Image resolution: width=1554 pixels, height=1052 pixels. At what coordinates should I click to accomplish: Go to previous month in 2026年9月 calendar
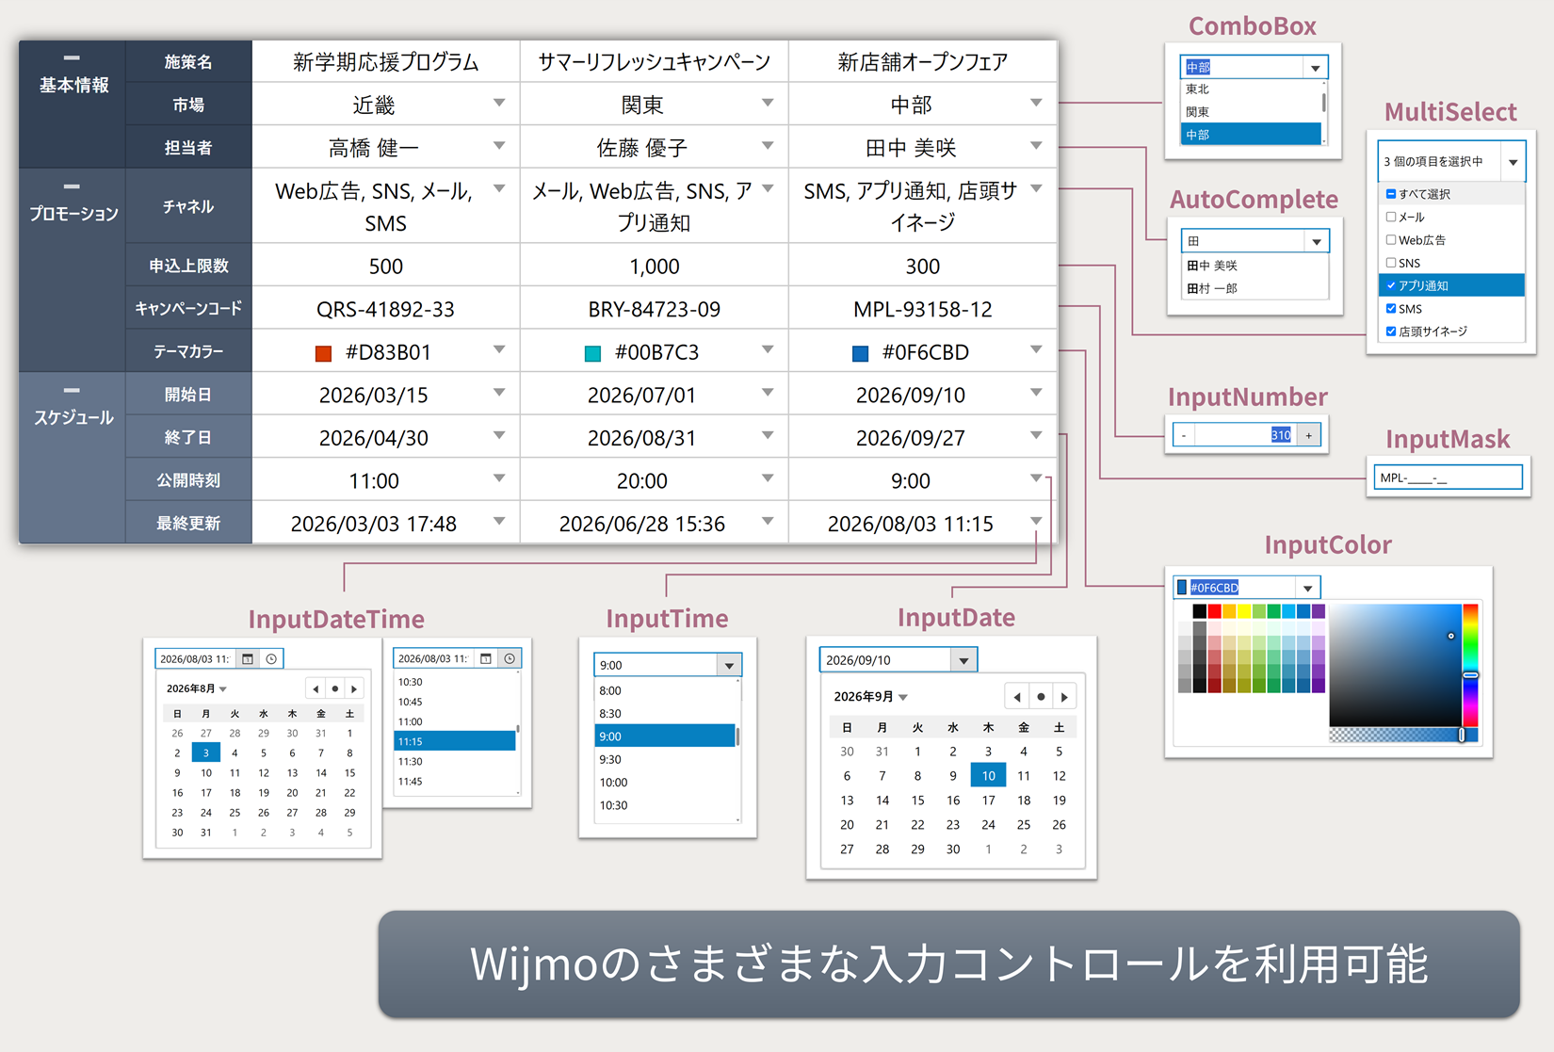pos(1016,697)
